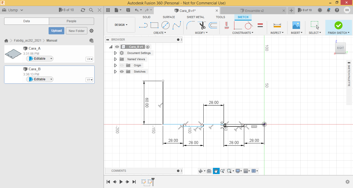The width and height of the screenshot is (353, 188).
Task: Expand the Sketch Palette panel
Action: pyautogui.click(x=349, y=63)
